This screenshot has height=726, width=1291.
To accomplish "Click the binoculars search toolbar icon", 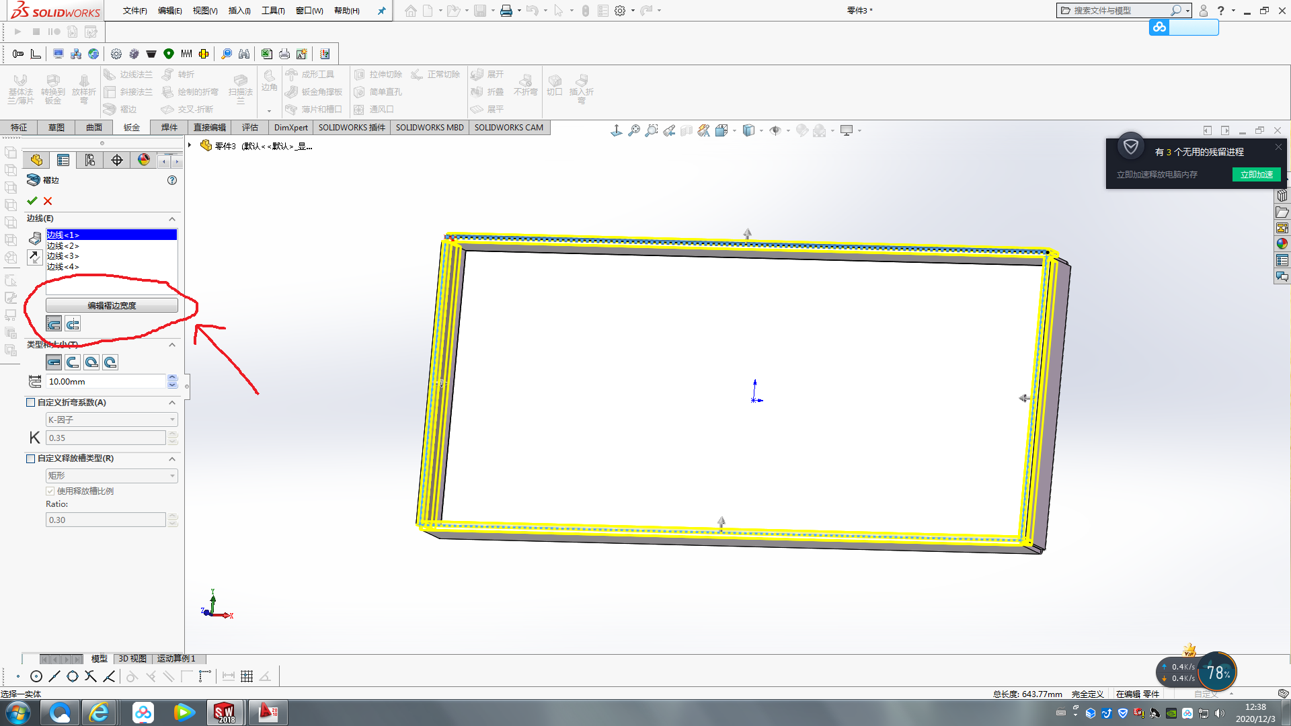I will 244,54.
